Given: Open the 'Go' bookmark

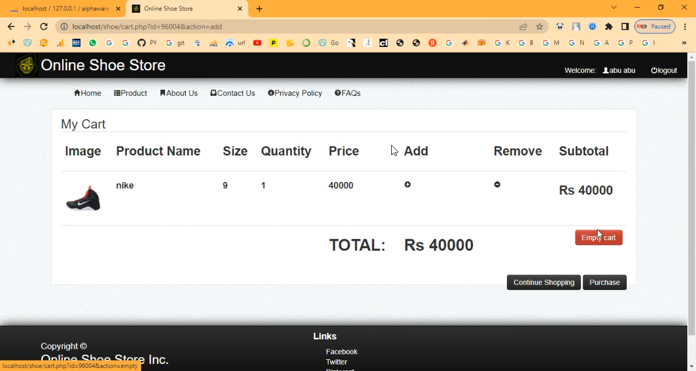Looking at the screenshot, I should click(328, 43).
